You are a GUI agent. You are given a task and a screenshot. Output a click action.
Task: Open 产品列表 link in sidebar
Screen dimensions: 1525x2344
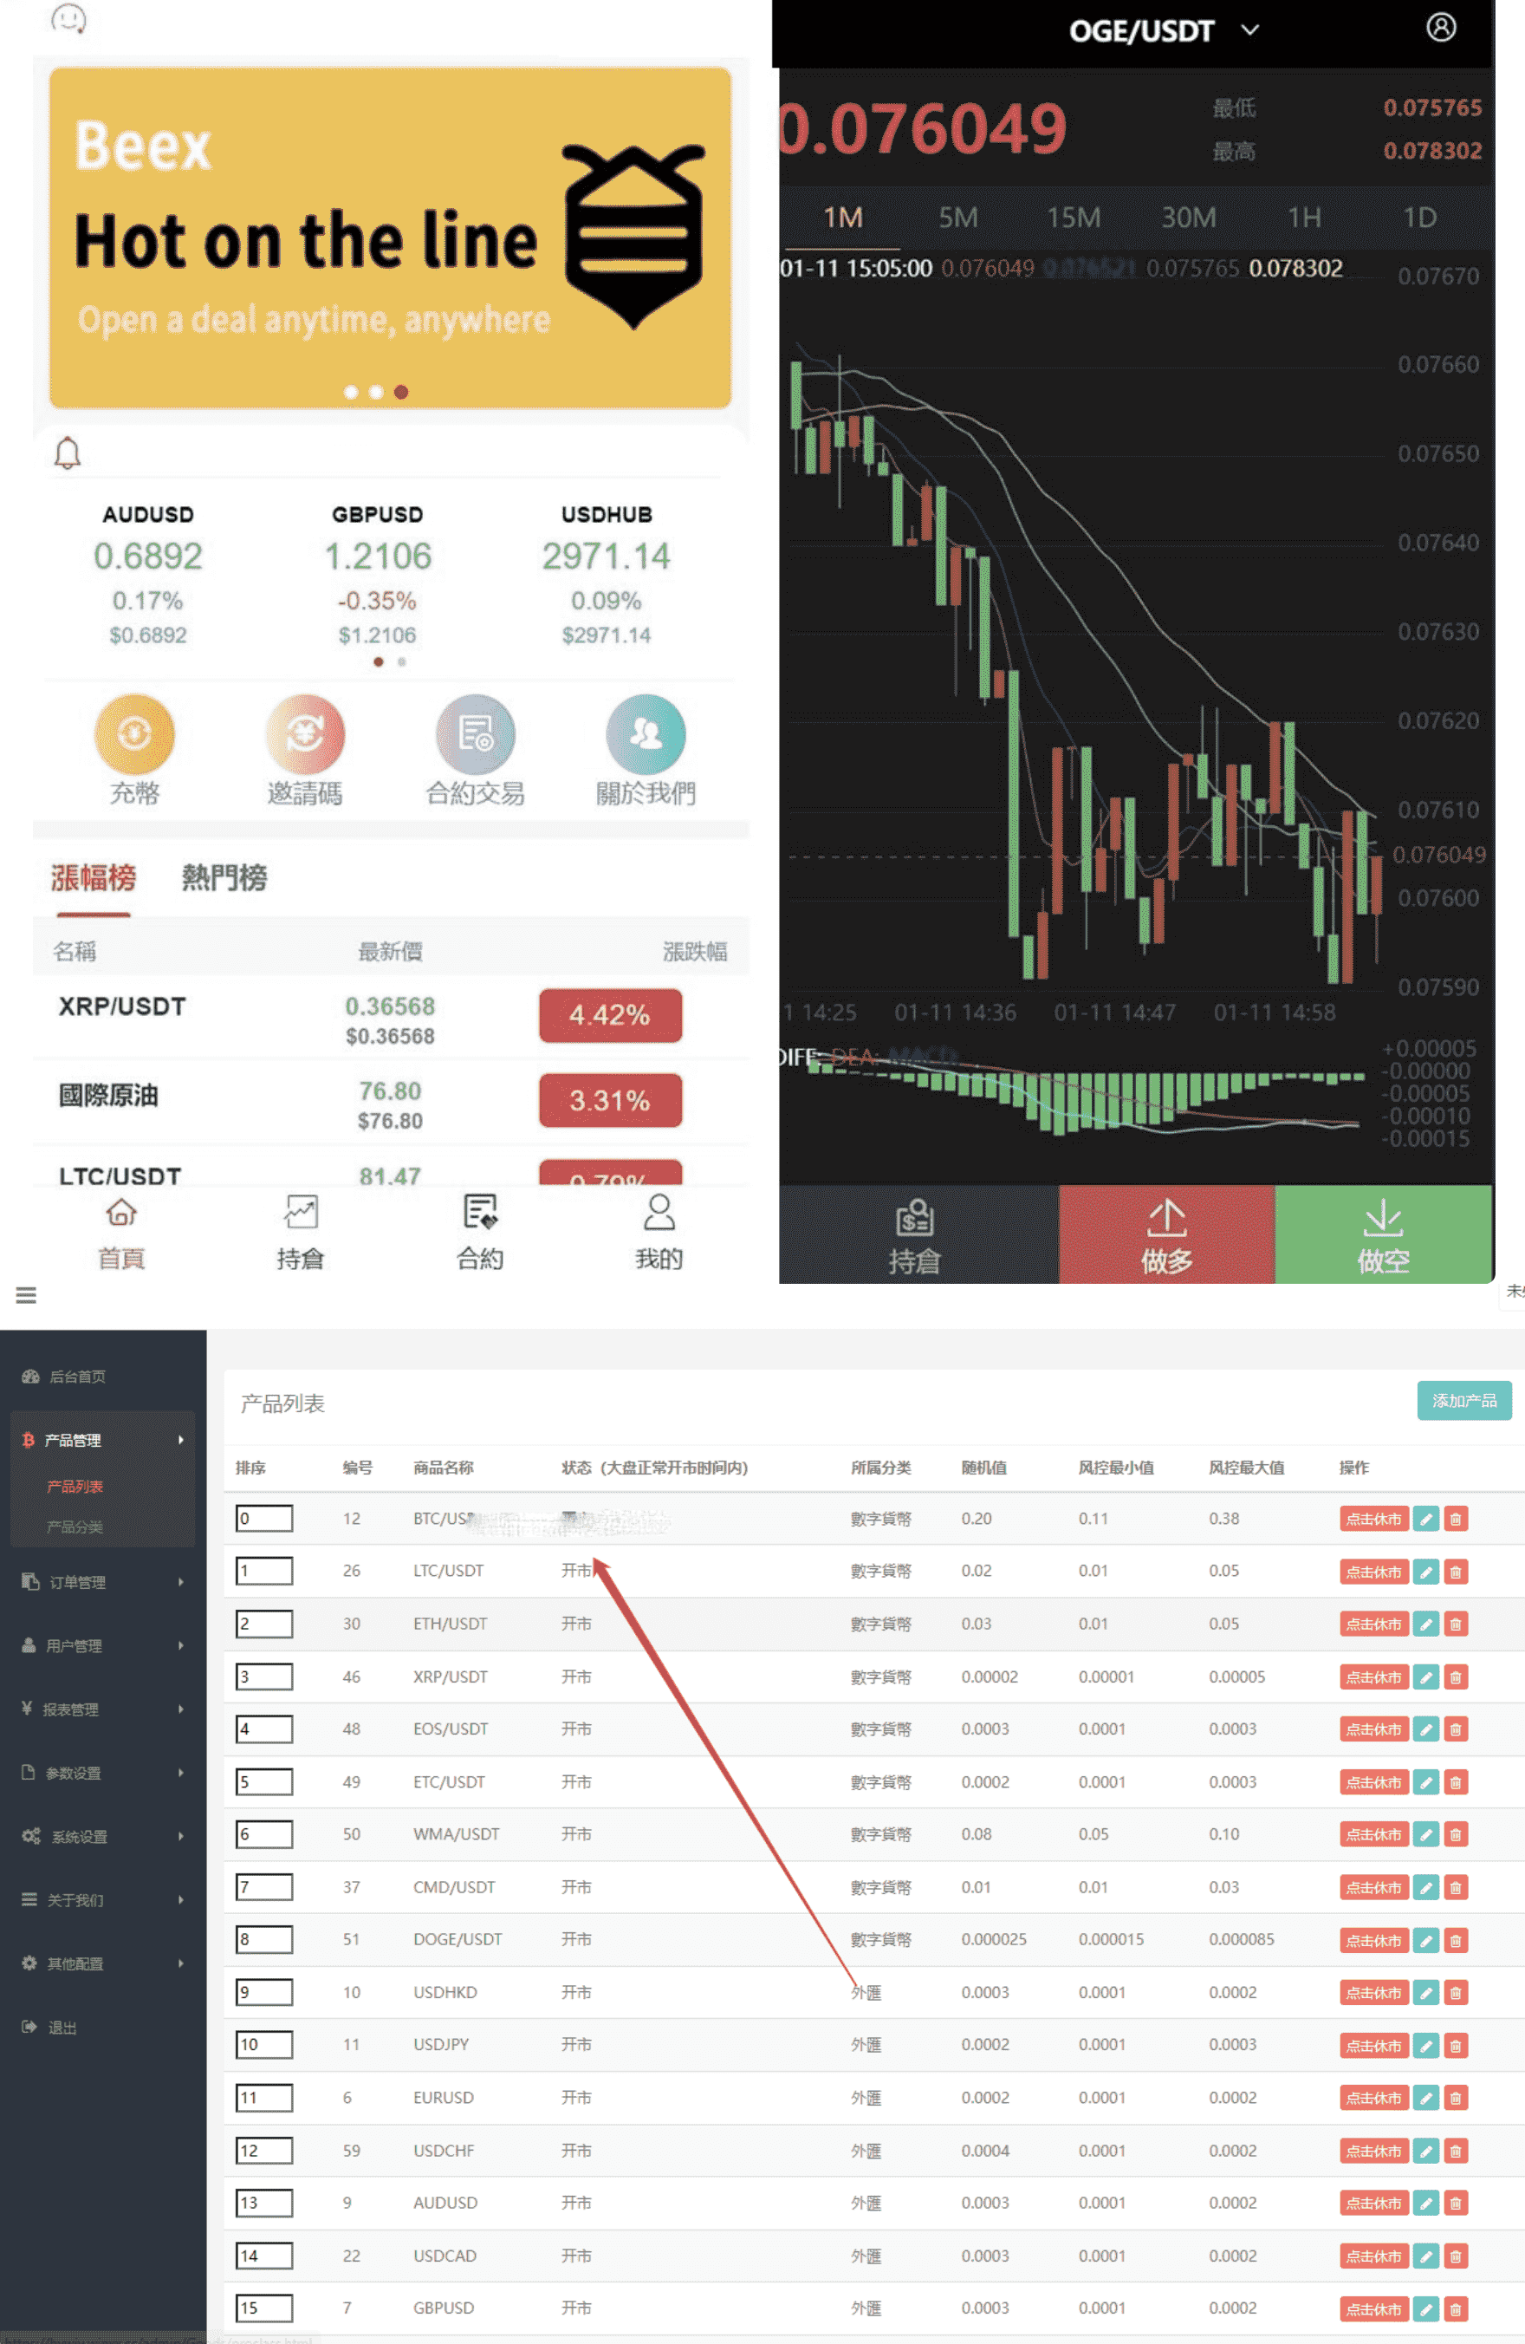tap(75, 1486)
